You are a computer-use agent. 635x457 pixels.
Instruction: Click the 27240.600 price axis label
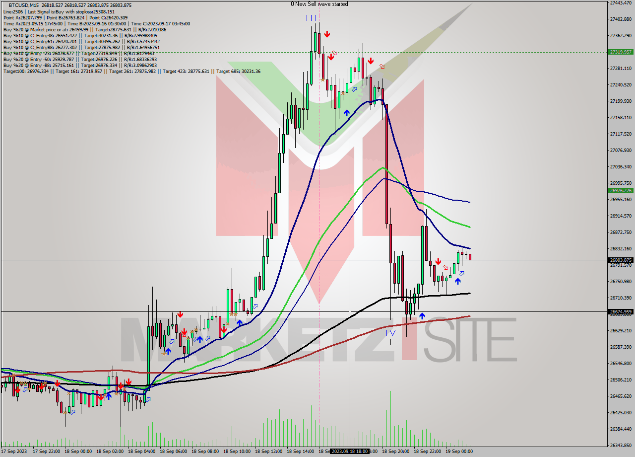coord(621,84)
